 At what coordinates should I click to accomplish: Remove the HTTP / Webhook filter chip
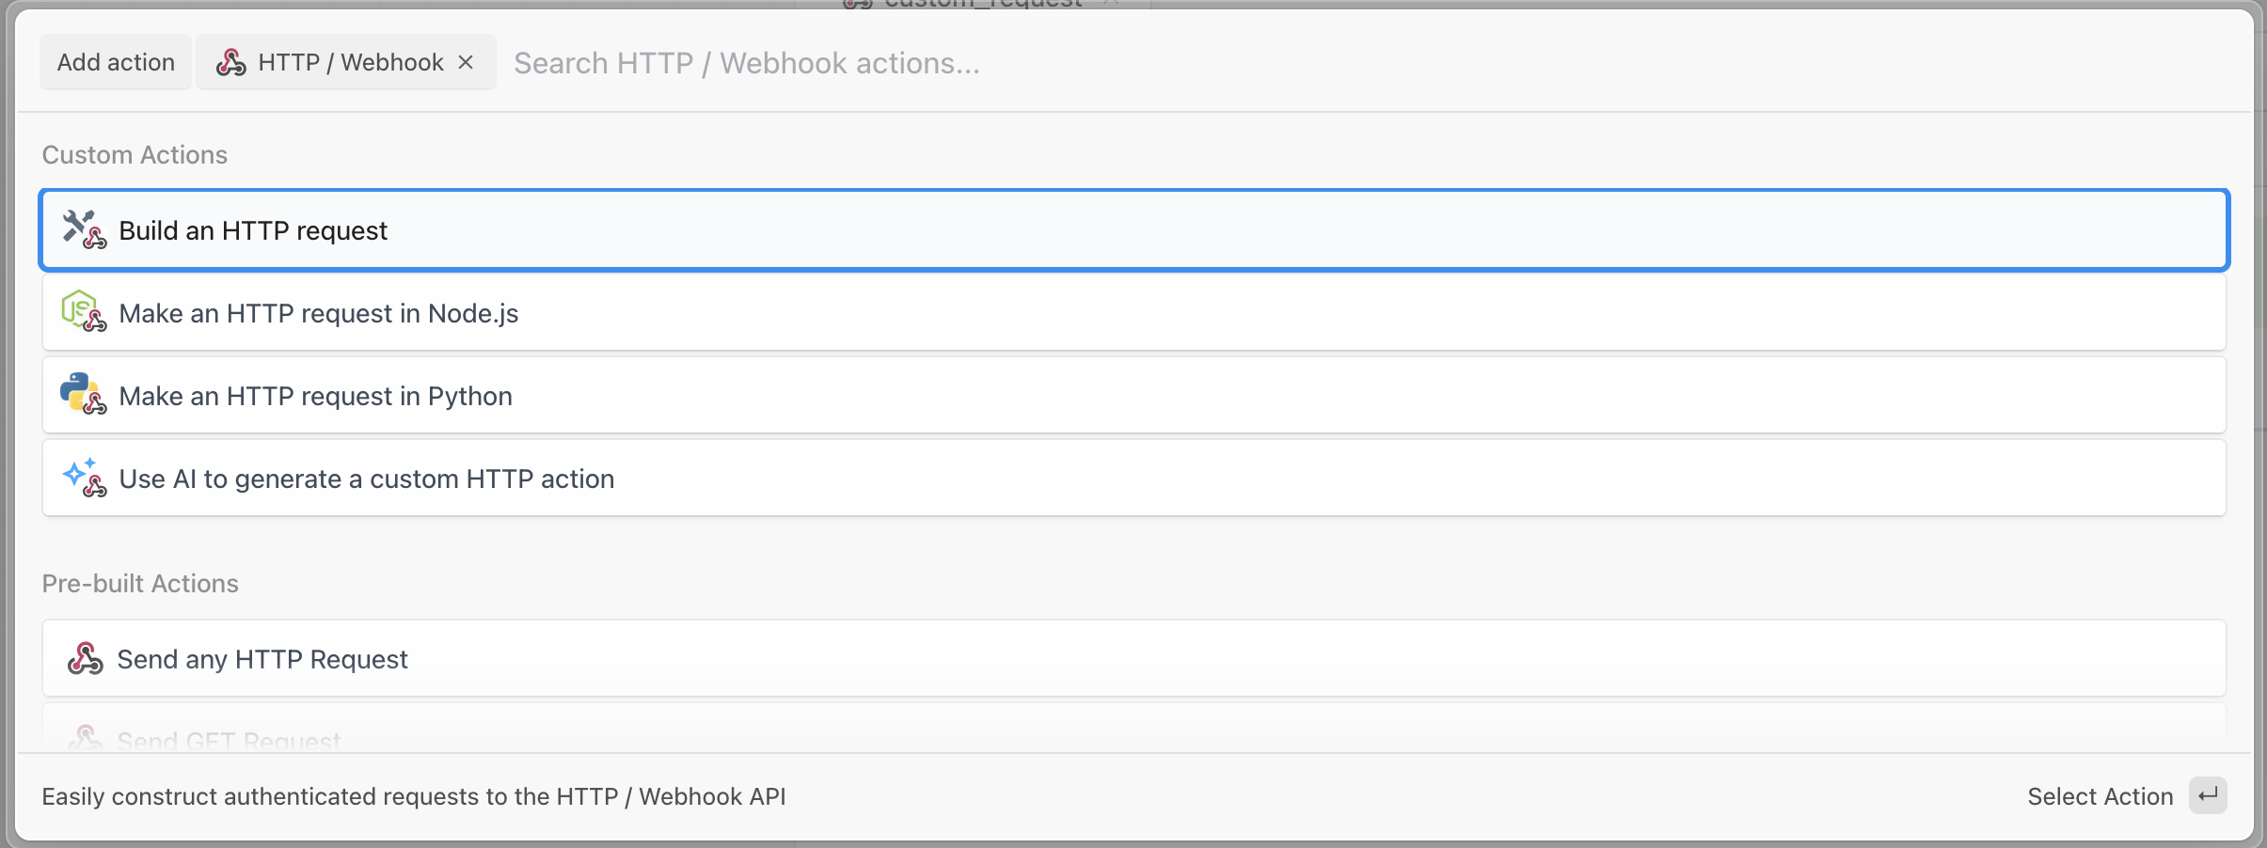pos(466,63)
